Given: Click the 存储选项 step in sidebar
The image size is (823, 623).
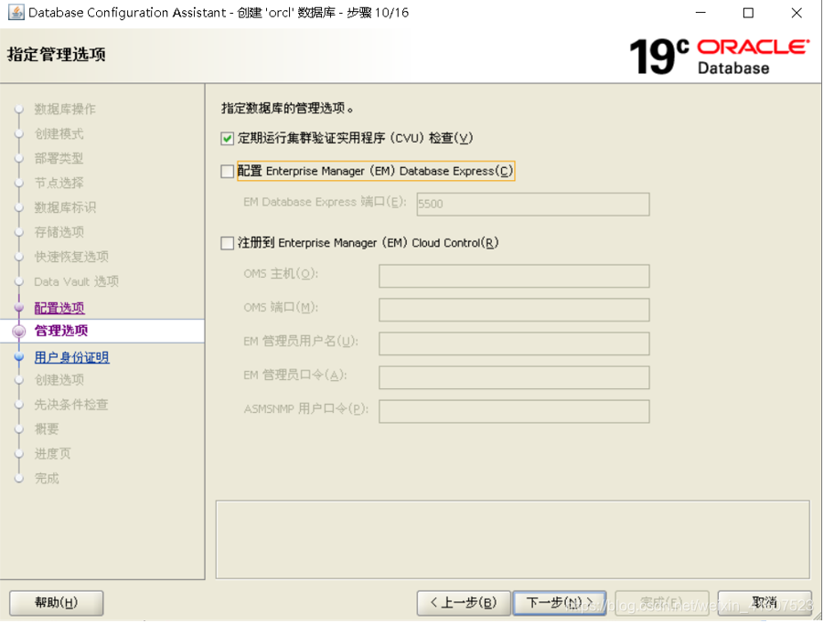Looking at the screenshot, I should (x=59, y=232).
